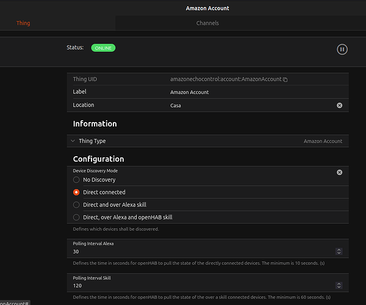Expand the Thing Type section
Viewport: 366px width, 305px height.
[x=73, y=141]
